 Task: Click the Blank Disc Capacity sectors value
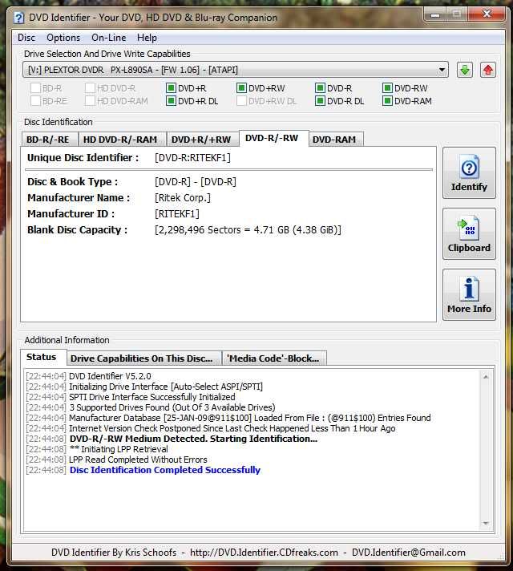[x=248, y=230]
